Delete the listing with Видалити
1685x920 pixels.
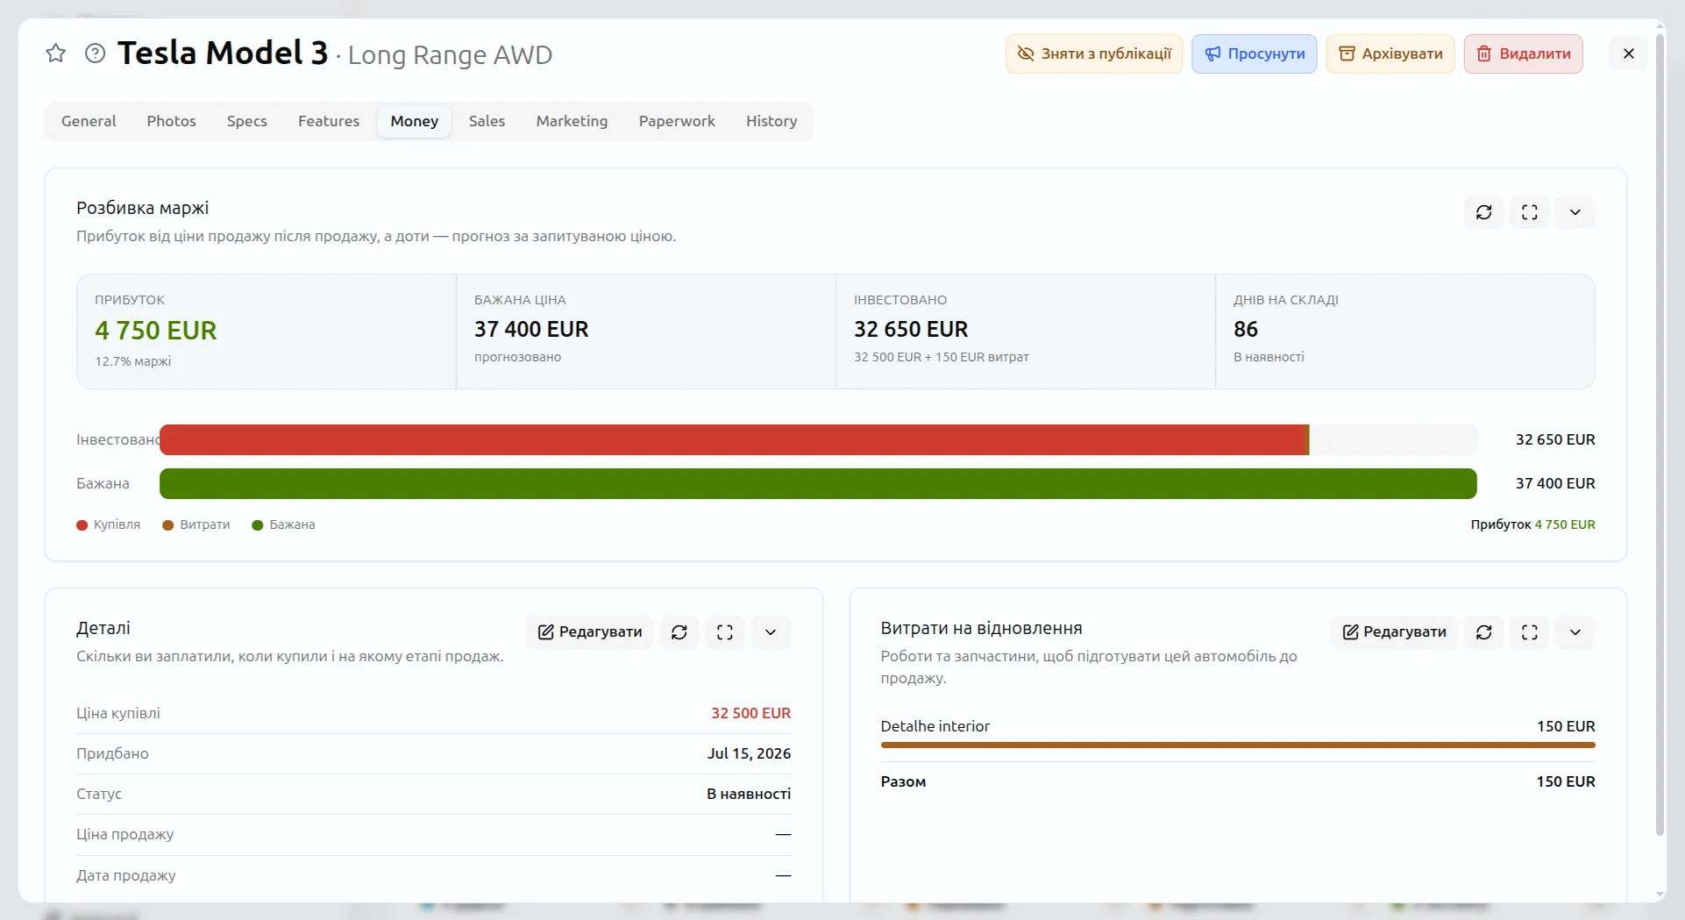tap(1524, 53)
